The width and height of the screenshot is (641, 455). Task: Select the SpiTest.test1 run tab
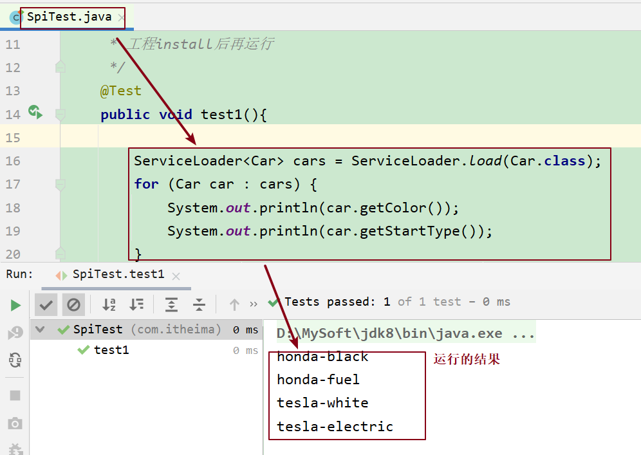(118, 274)
